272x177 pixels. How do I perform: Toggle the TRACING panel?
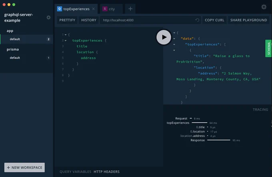[260, 110]
